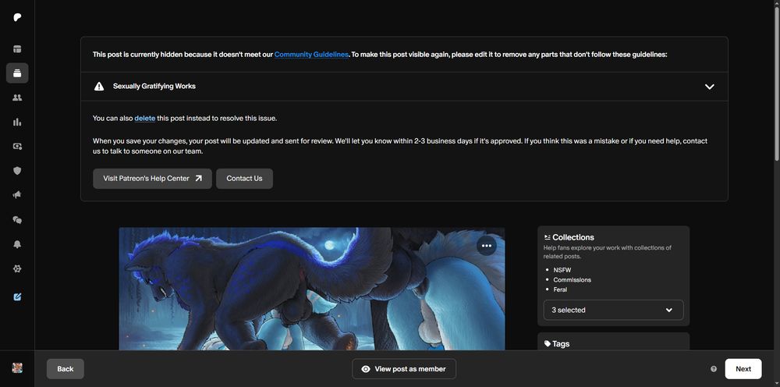Click the Back button
The width and height of the screenshot is (780, 387).
66,368
